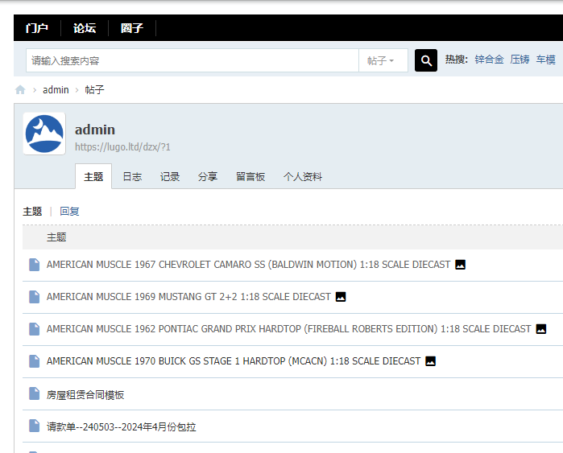Click the admin avatar image

pos(44,134)
